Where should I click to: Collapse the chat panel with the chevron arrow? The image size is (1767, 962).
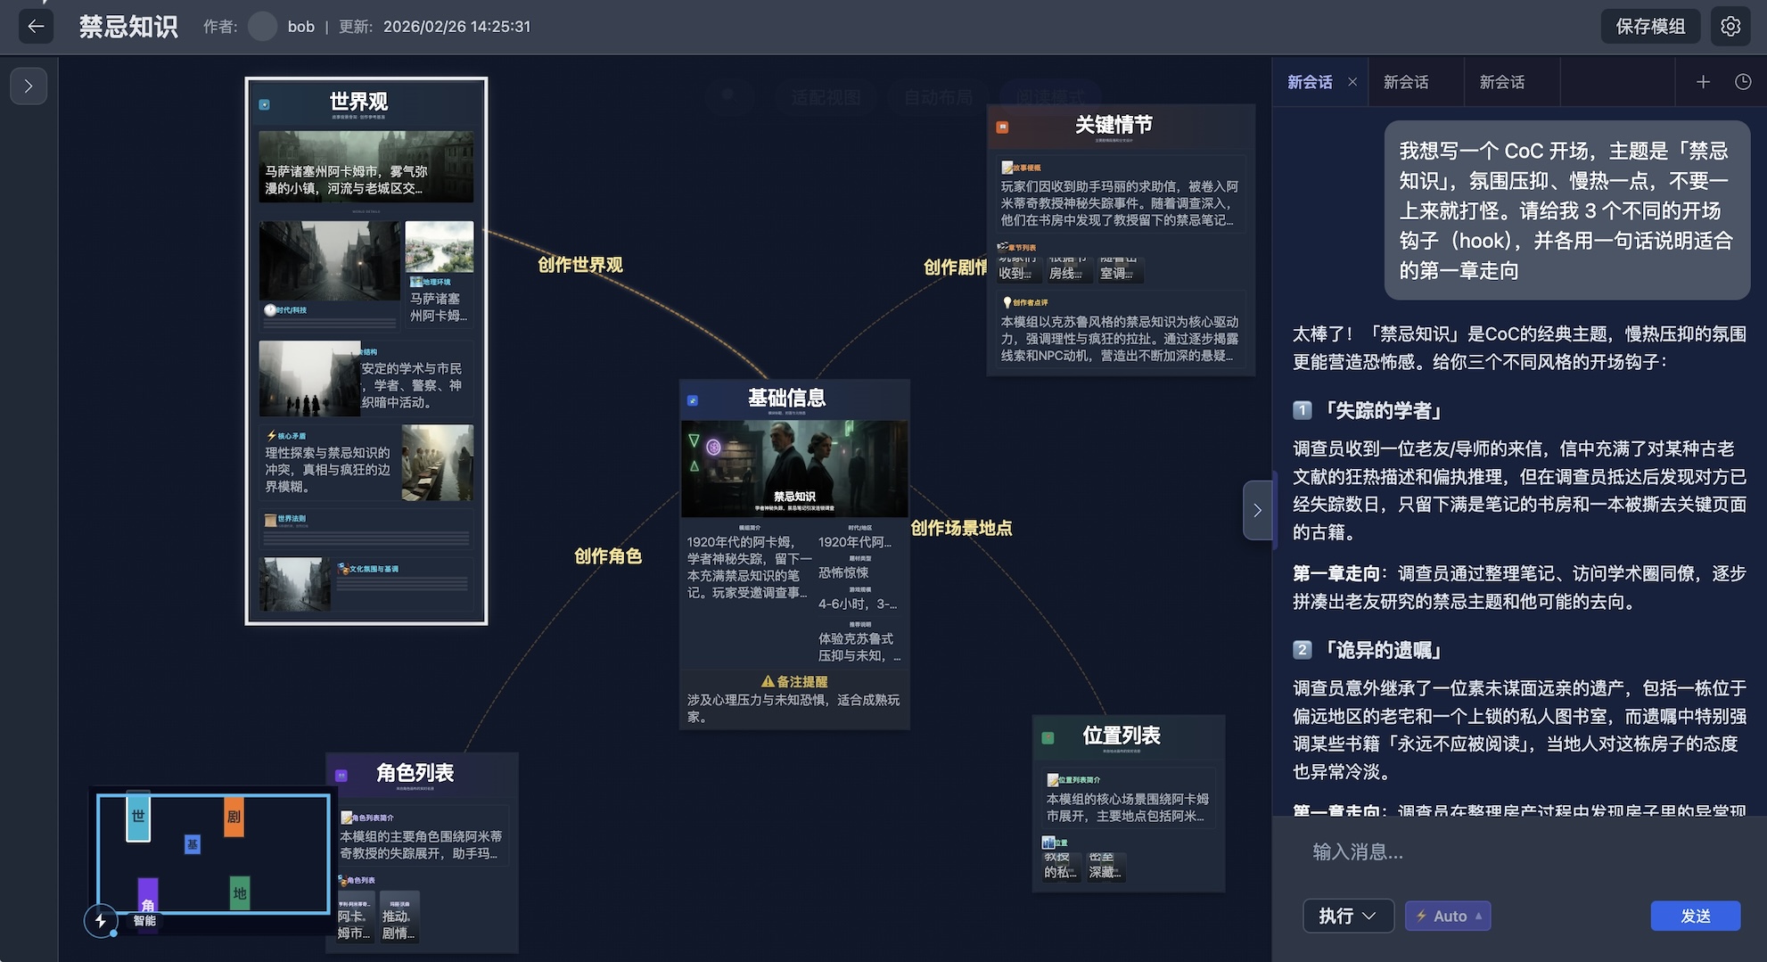click(x=1258, y=511)
